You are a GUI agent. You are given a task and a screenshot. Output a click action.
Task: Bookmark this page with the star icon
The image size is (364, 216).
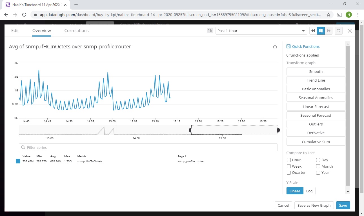[x=328, y=15]
